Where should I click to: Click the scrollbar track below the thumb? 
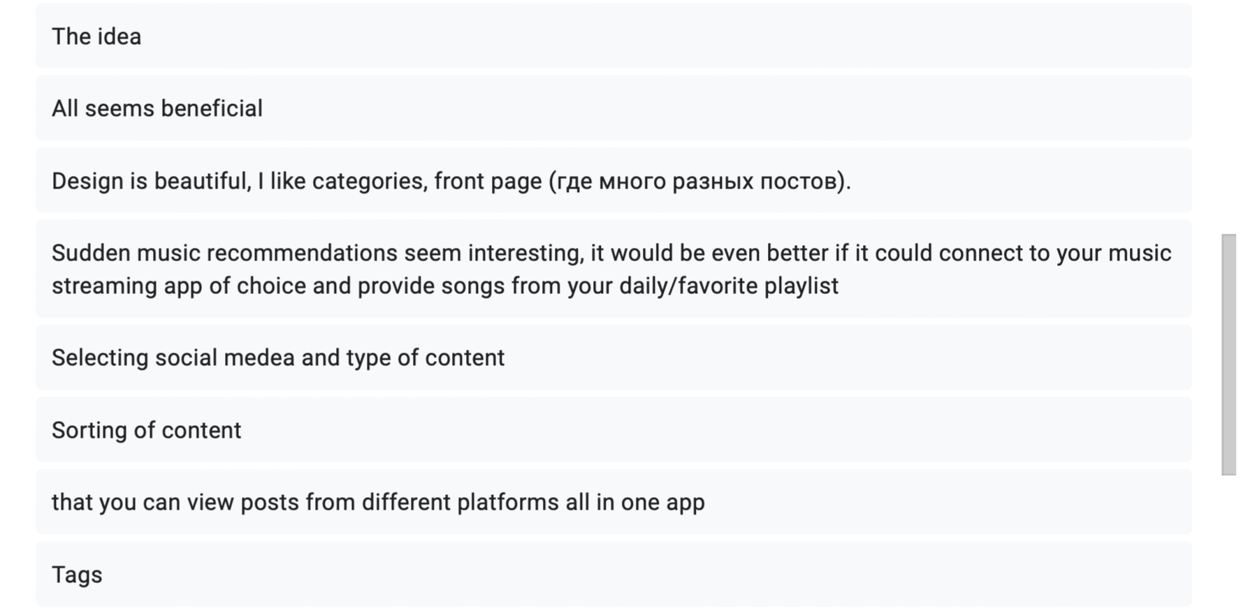(x=1228, y=545)
